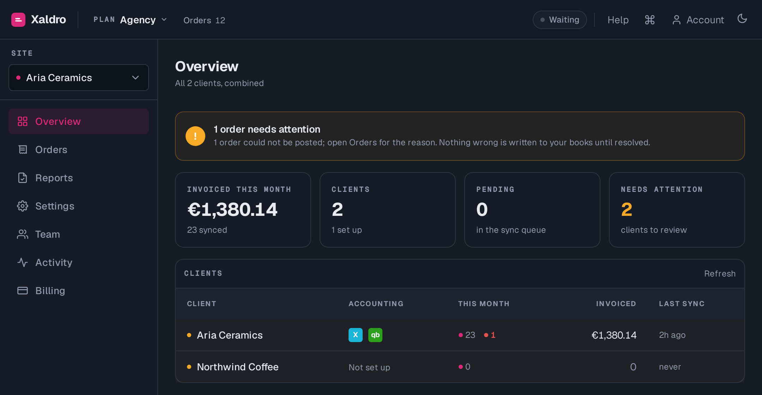
Task: Open the command palette shortcut icon
Action: click(650, 20)
